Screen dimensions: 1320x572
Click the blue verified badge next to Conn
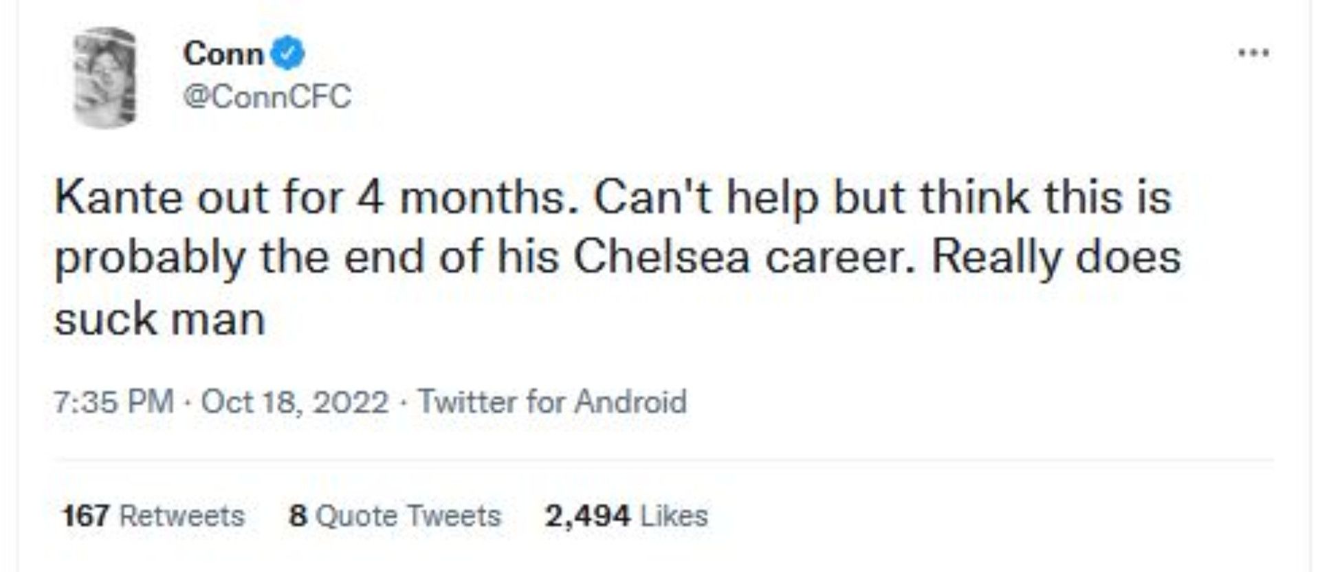pos(286,52)
